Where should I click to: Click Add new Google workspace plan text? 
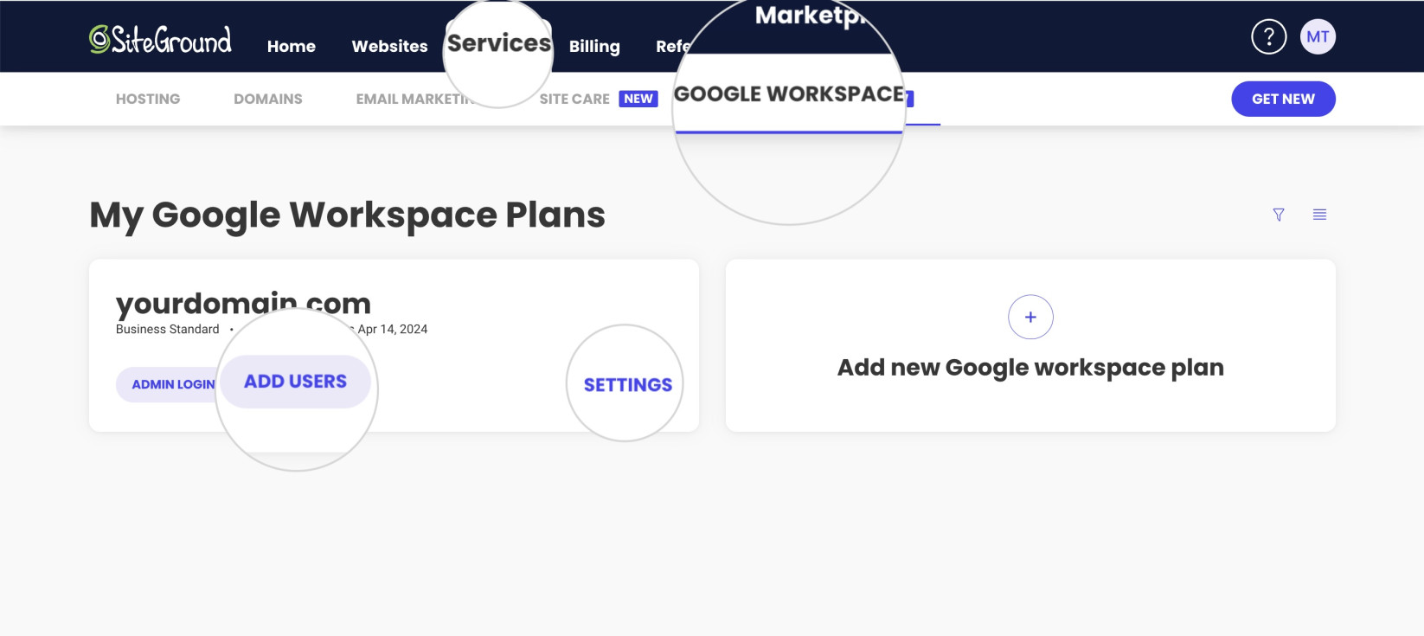[x=1030, y=368]
